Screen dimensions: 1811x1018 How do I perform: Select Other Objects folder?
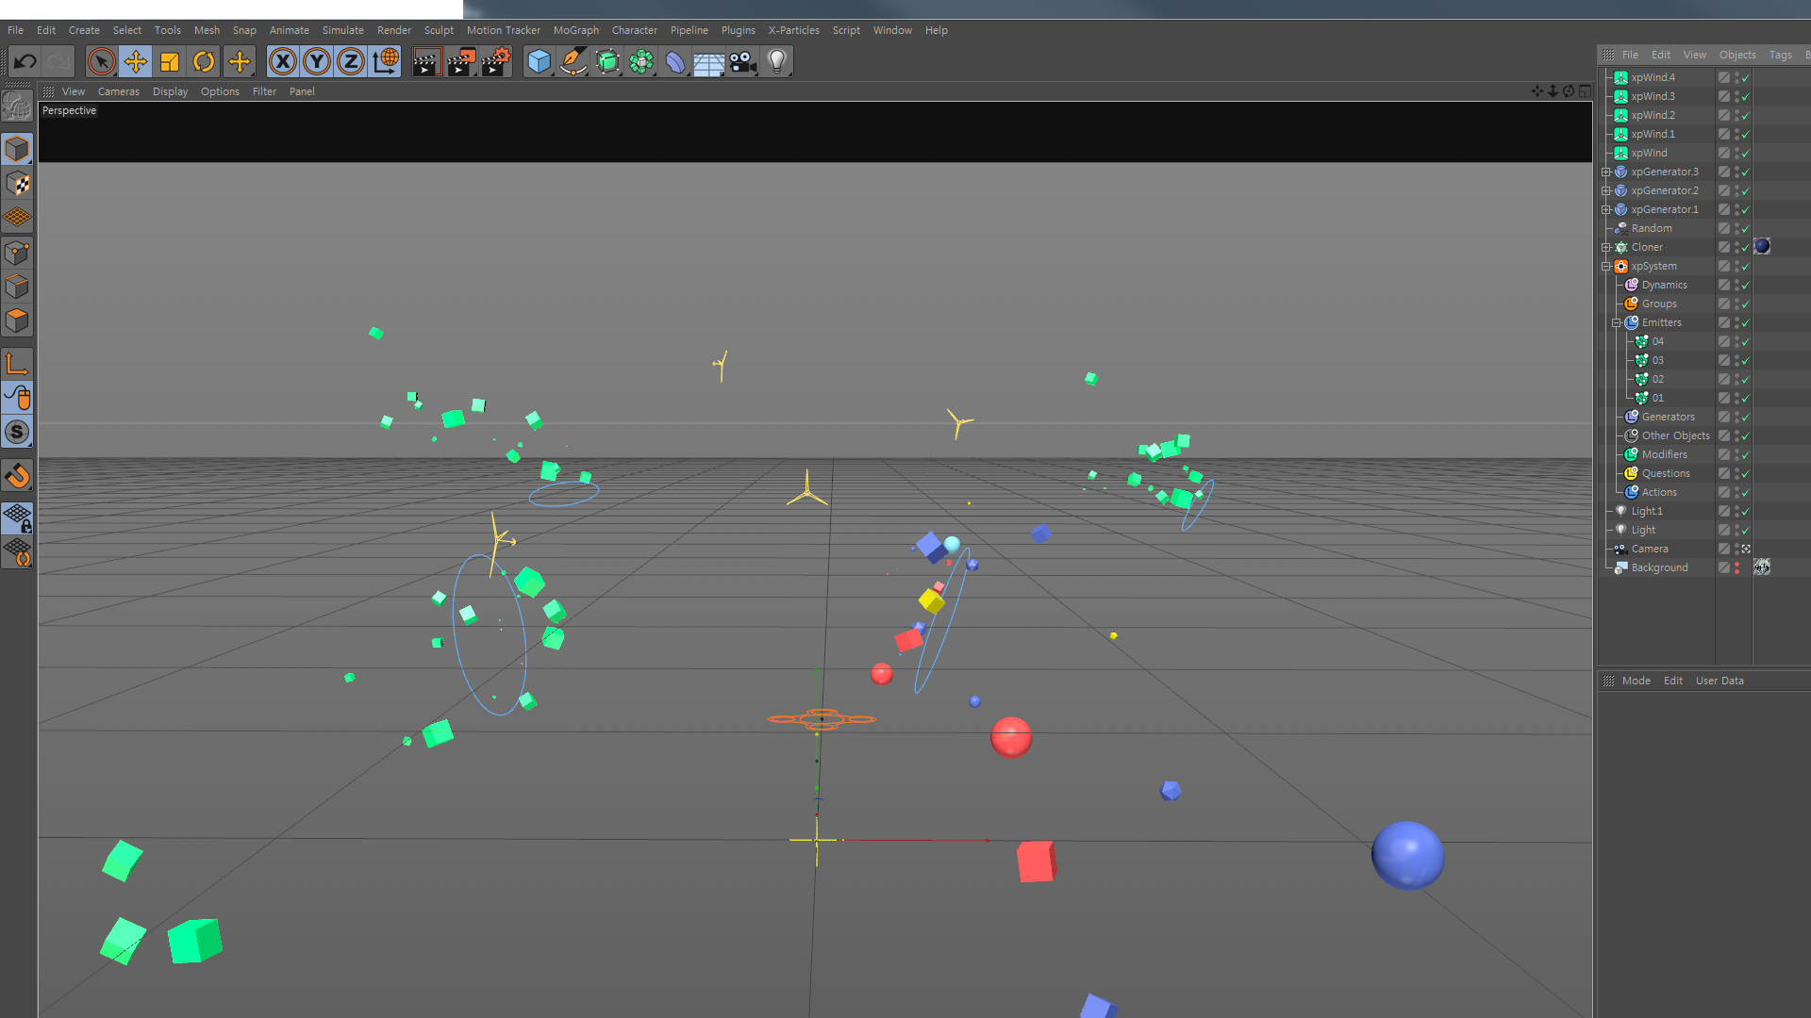tap(1674, 435)
